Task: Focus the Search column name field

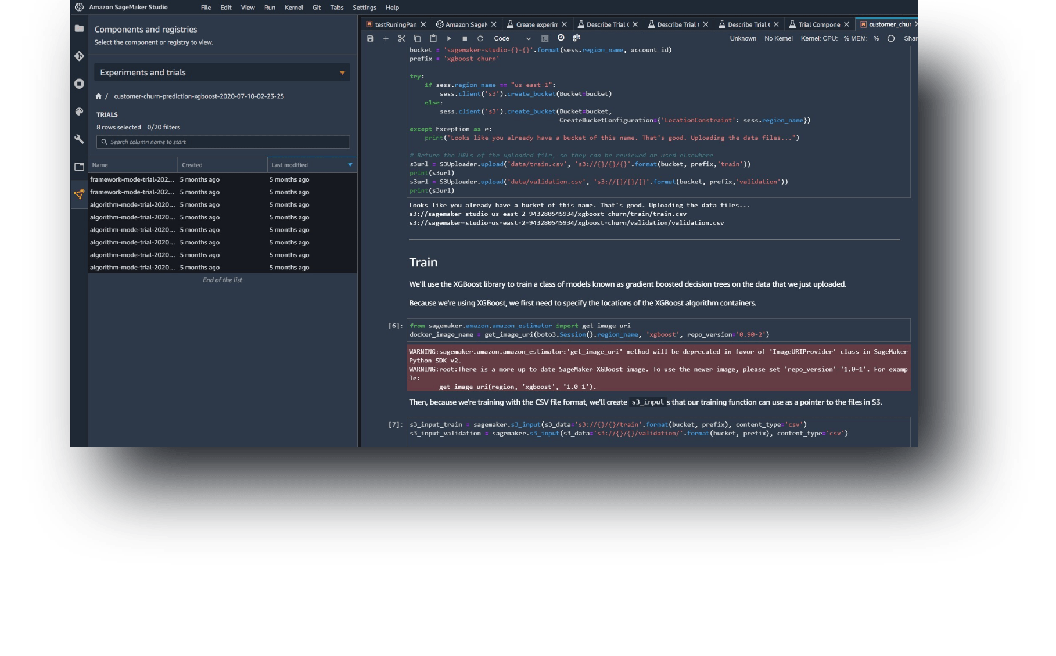Action: coord(223,142)
